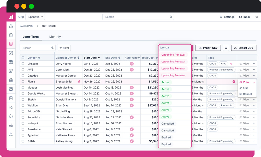Click the pink add tag plus icon
This screenshot has width=261, height=157.
click(234, 82)
